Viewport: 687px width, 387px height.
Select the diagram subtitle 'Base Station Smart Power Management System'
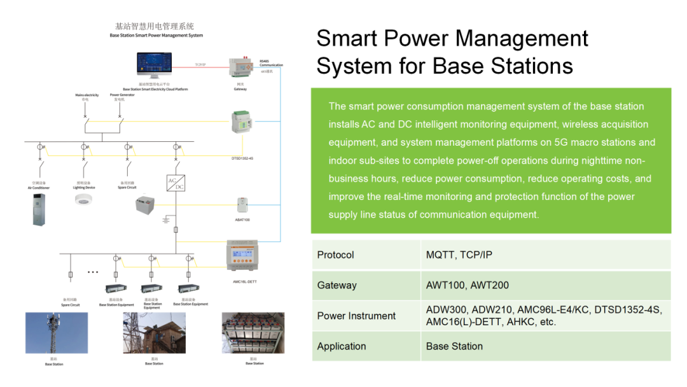click(x=156, y=36)
